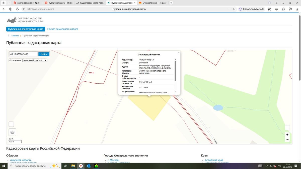Open the three-dots page menu in address bar
This screenshot has width=301, height=169.
[230, 9]
